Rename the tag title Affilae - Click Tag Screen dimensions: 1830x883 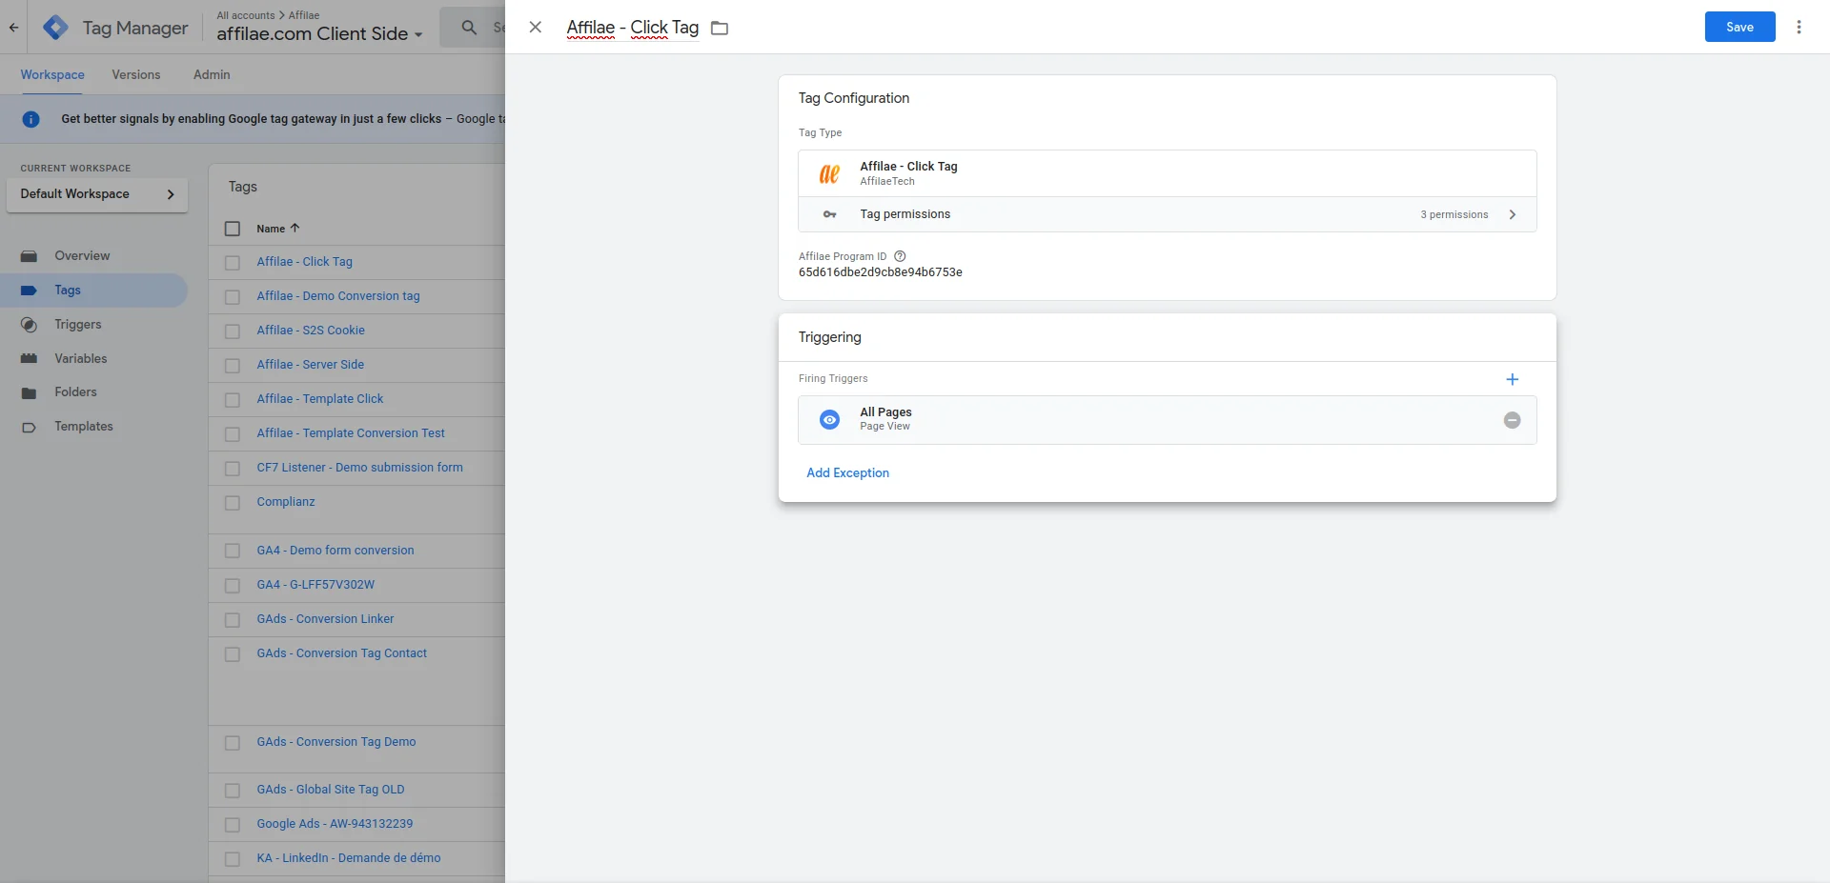click(x=632, y=28)
